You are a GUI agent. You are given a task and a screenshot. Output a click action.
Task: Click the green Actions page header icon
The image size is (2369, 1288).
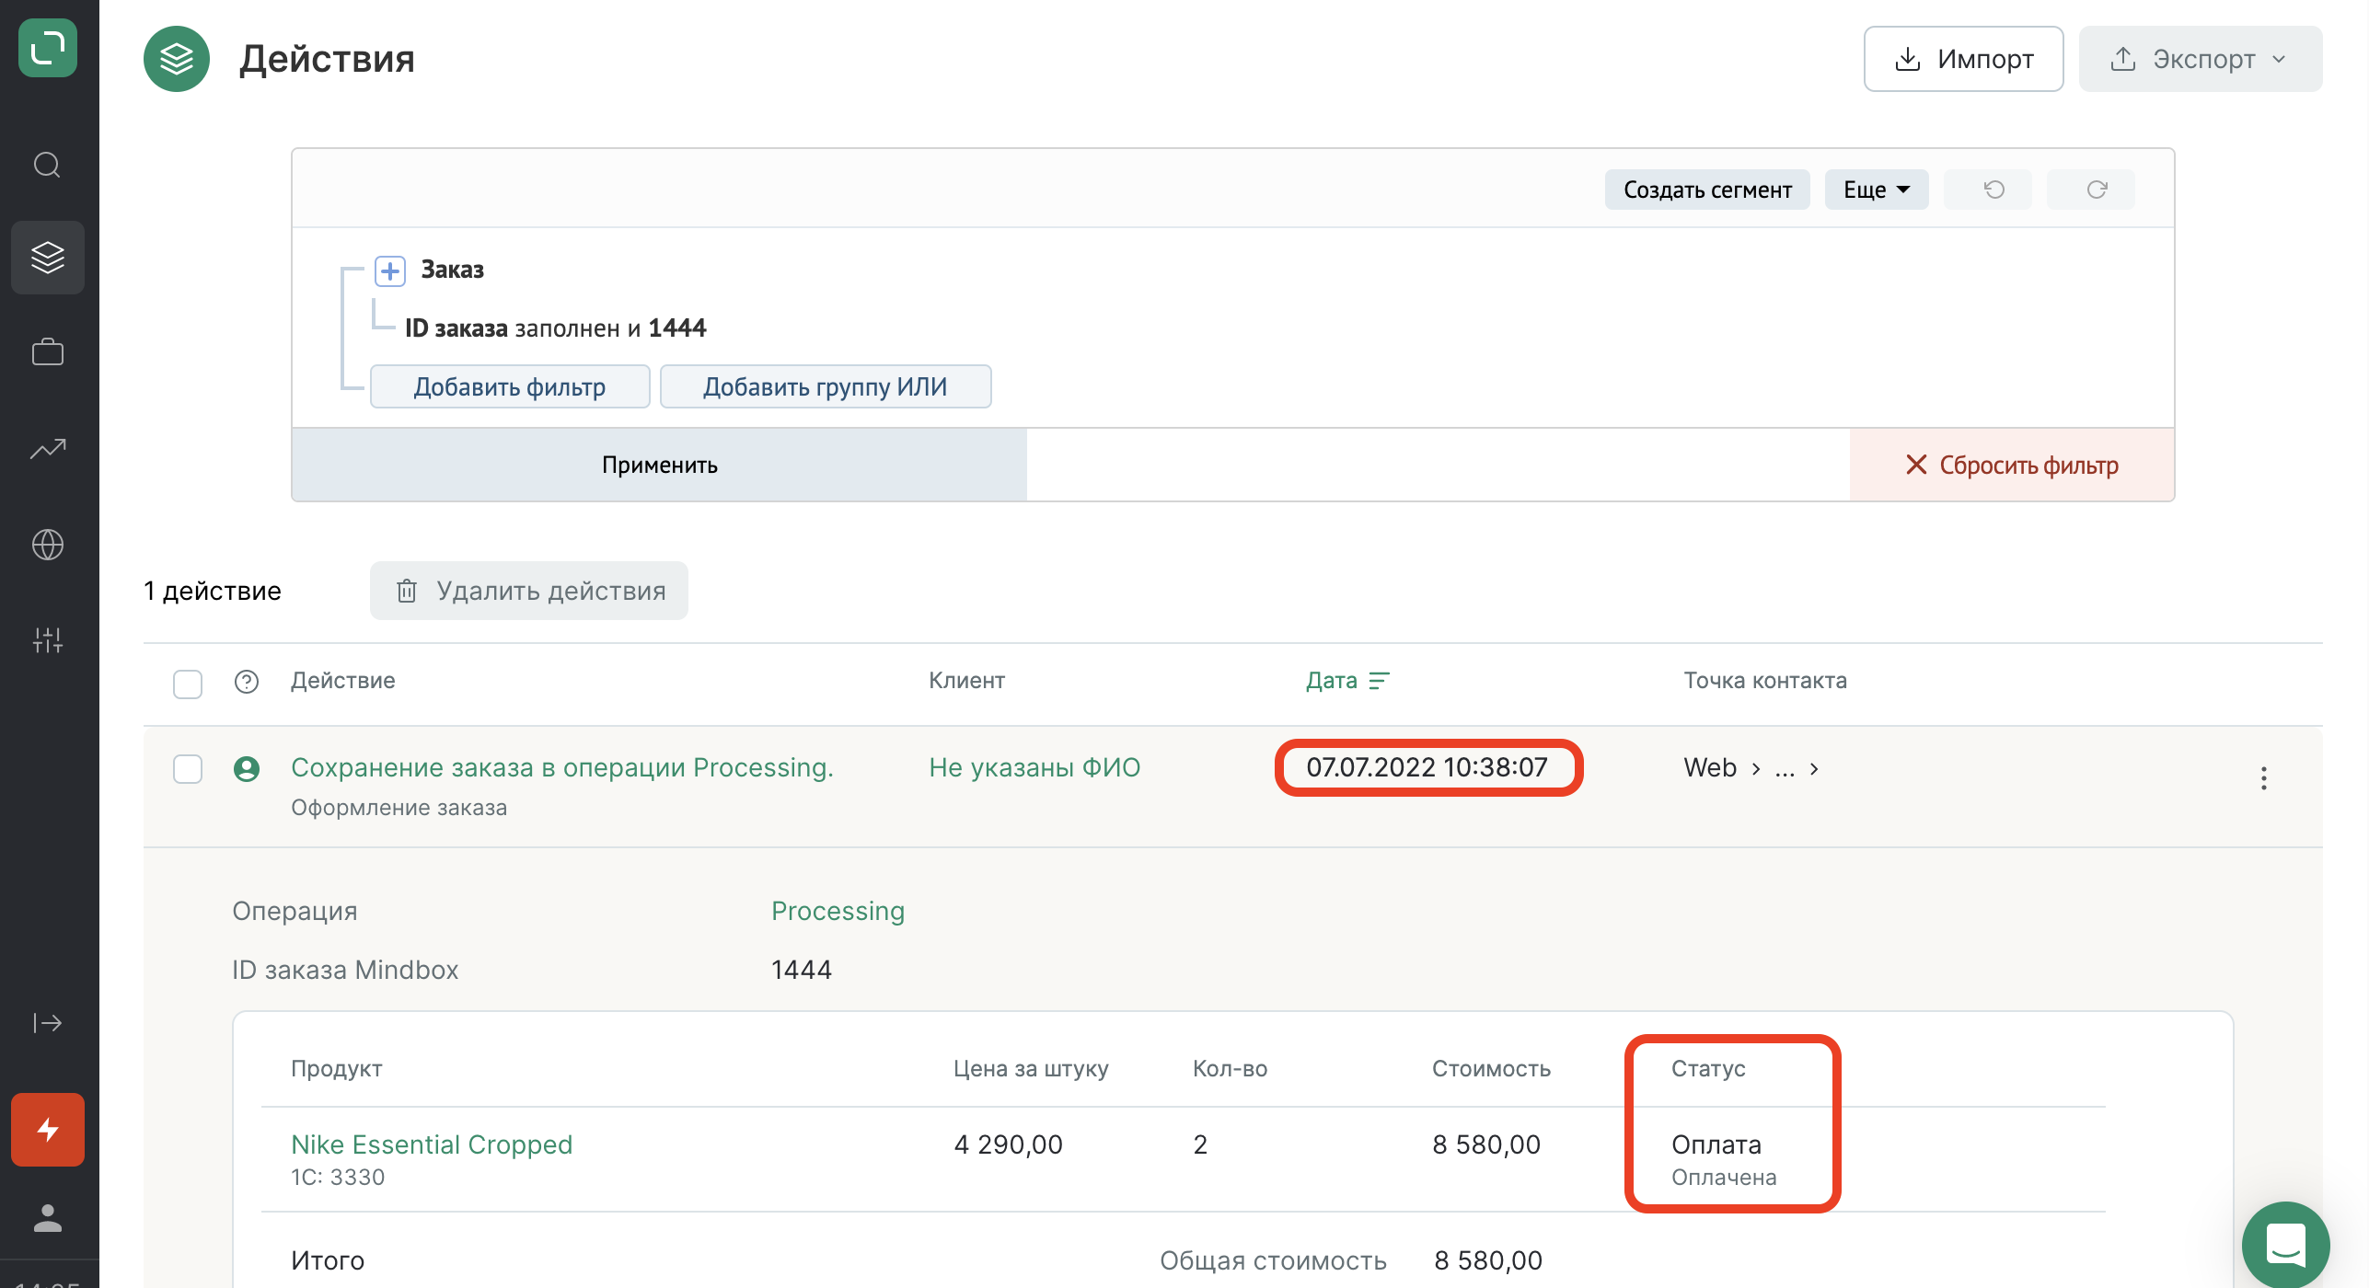coord(177,59)
